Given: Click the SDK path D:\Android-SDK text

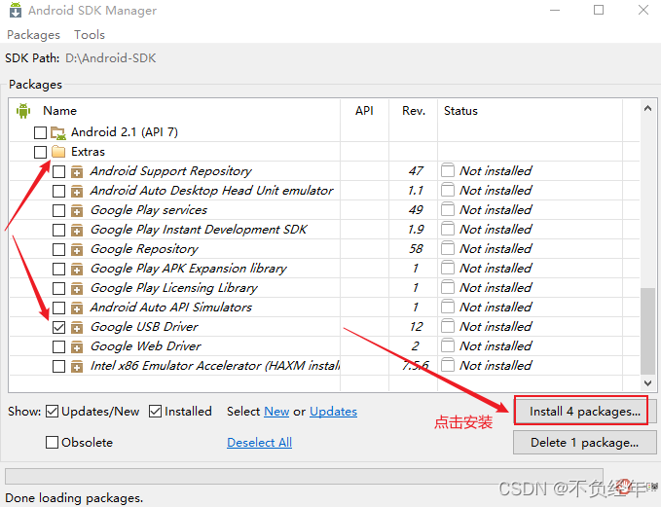Looking at the screenshot, I should [110, 58].
